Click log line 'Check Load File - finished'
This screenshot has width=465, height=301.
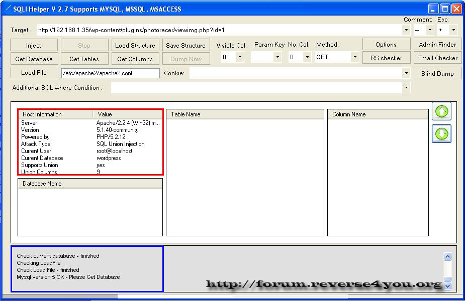tap(48, 270)
